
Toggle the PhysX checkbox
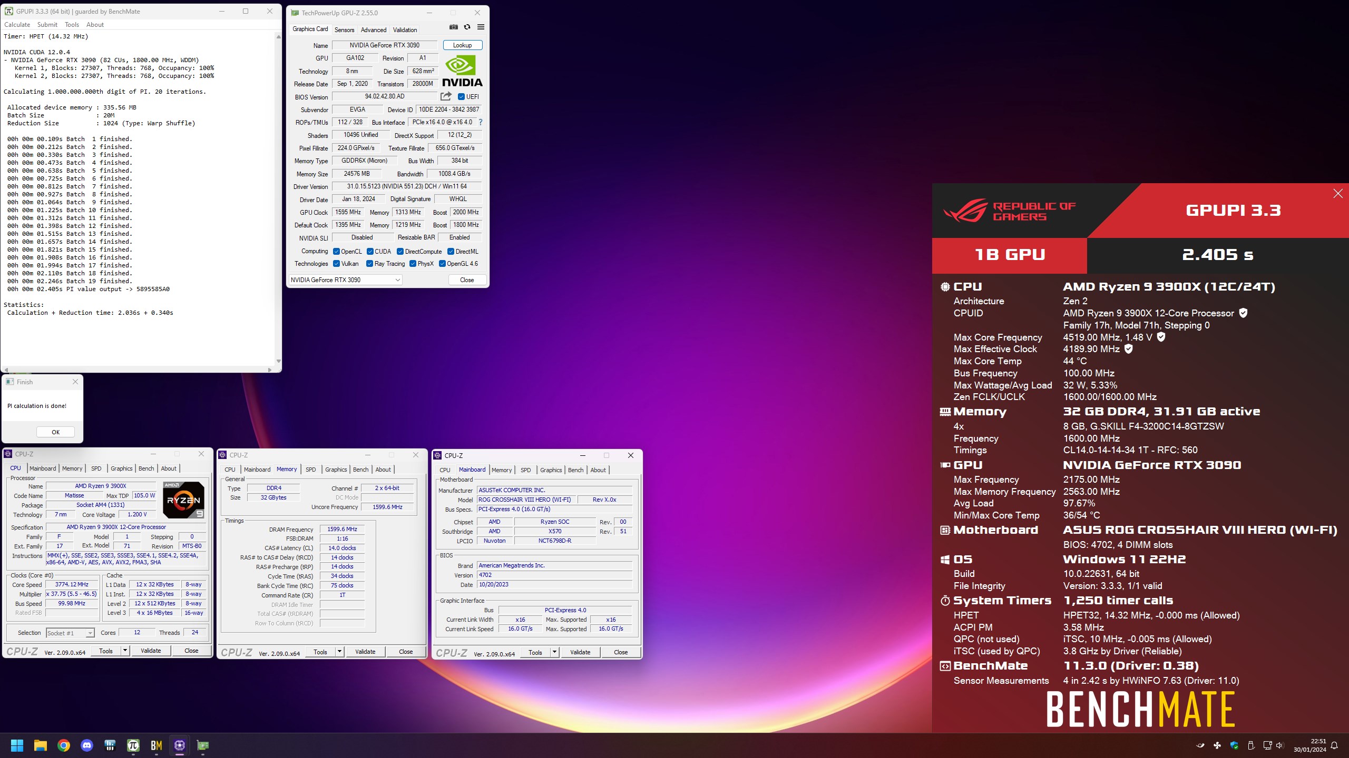coord(413,264)
